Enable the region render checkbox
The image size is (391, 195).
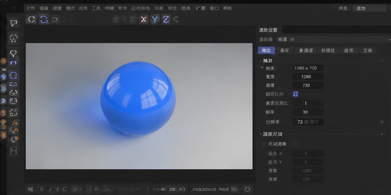(x=295, y=144)
